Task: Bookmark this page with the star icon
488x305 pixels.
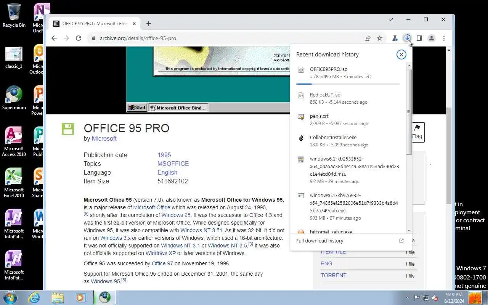Action: [380, 38]
